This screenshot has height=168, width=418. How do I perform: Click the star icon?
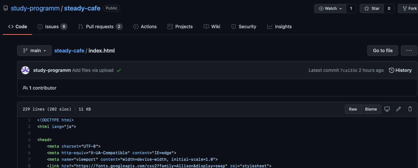click(x=366, y=9)
